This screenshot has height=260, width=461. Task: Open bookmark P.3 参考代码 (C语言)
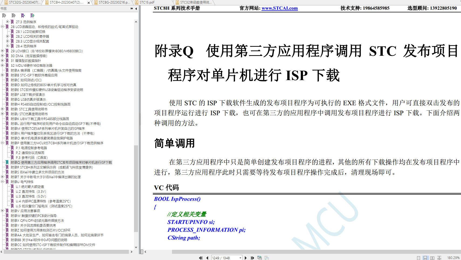pyautogui.click(x=32, y=157)
